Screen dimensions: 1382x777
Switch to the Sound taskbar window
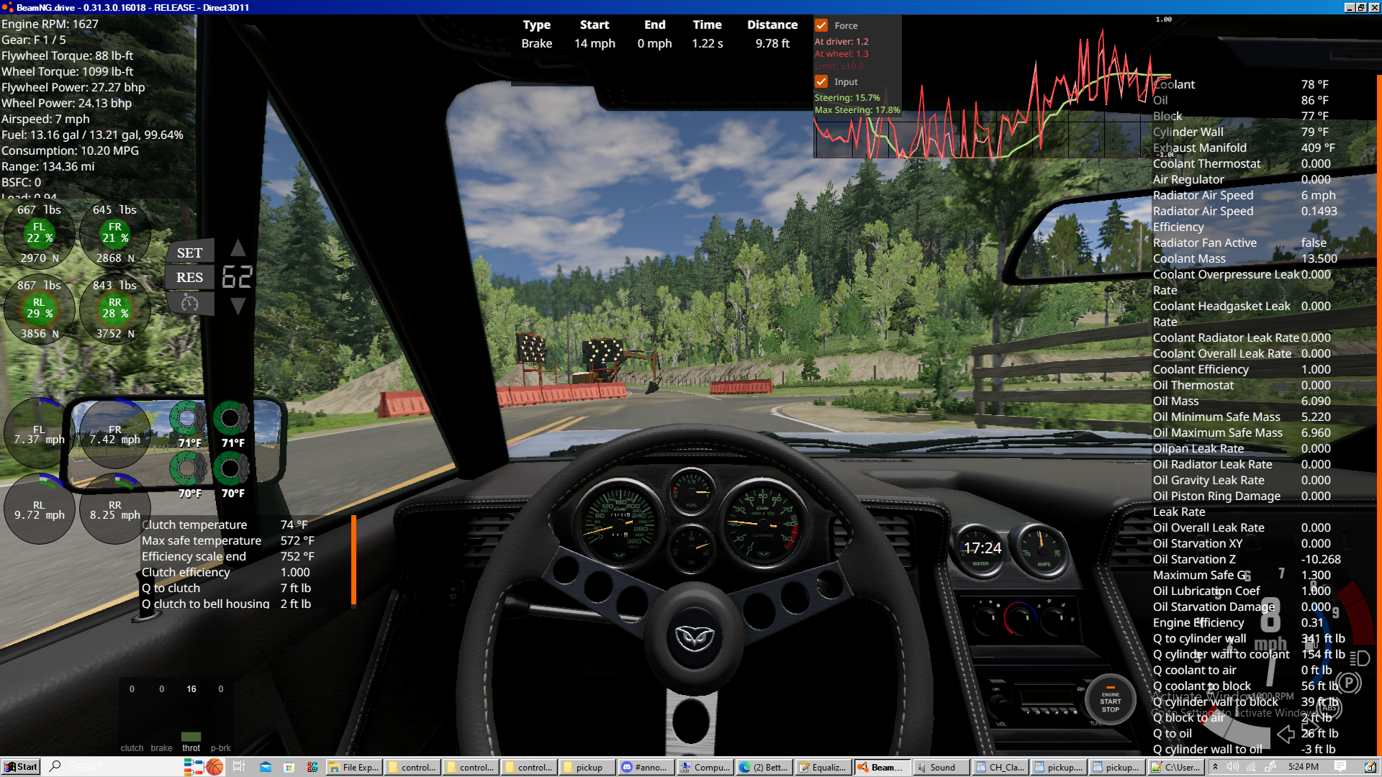tap(940, 767)
